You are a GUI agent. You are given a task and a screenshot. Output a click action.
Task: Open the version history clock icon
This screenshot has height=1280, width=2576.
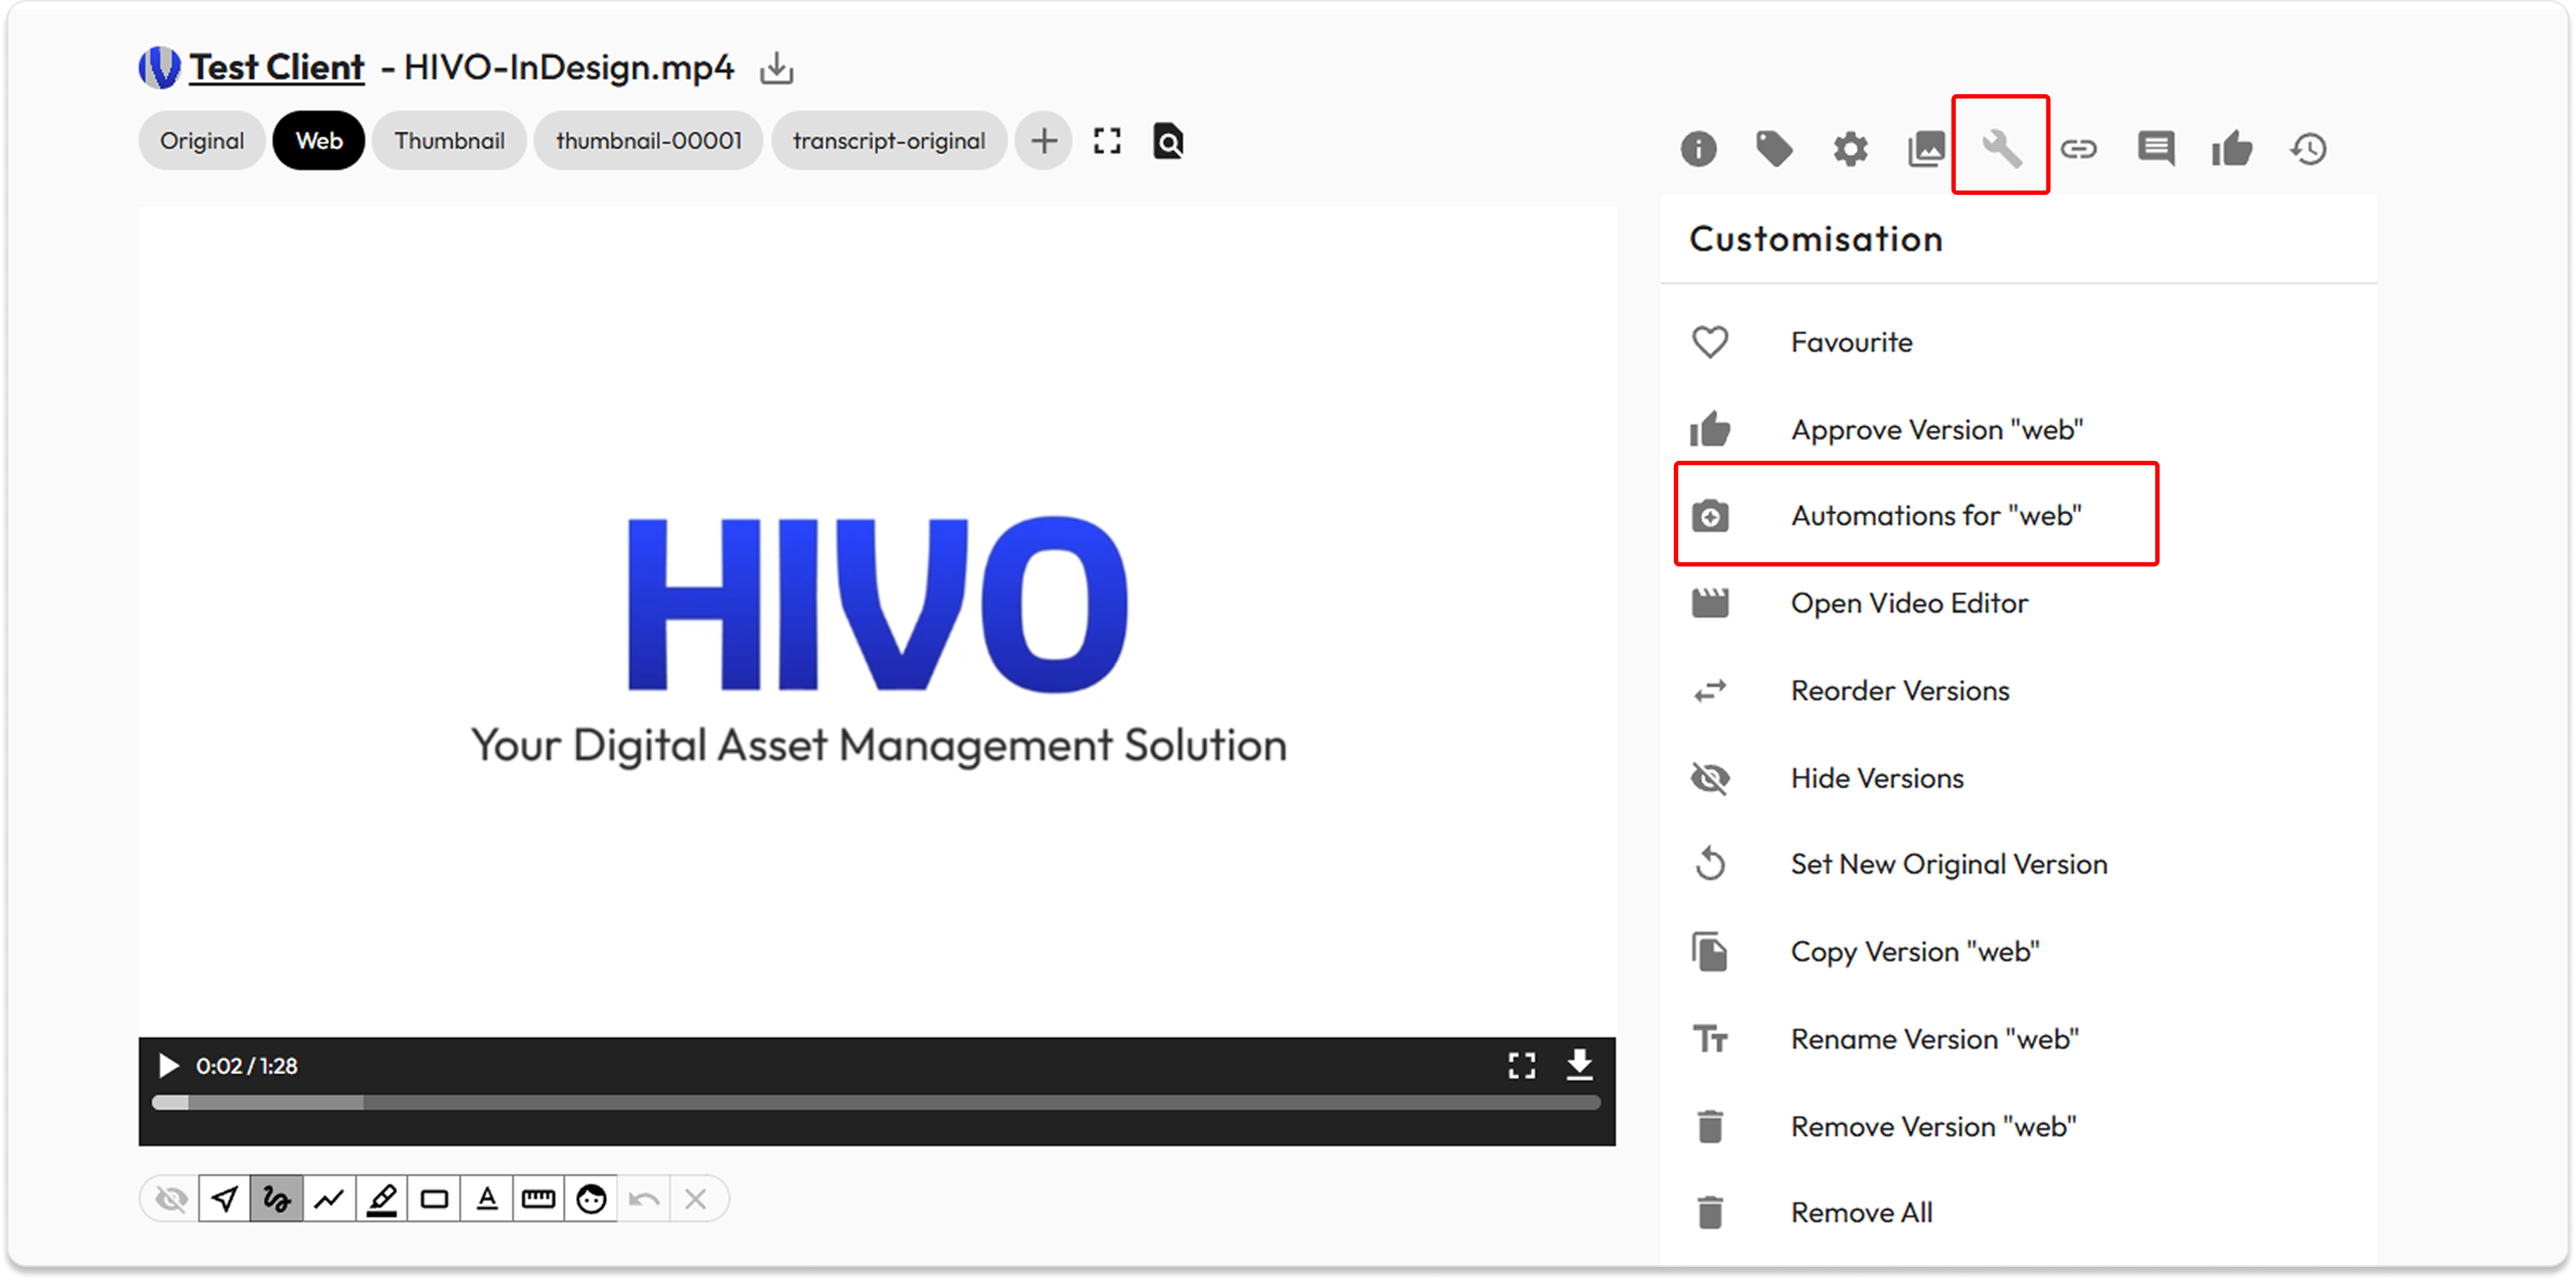pyautogui.click(x=2308, y=149)
